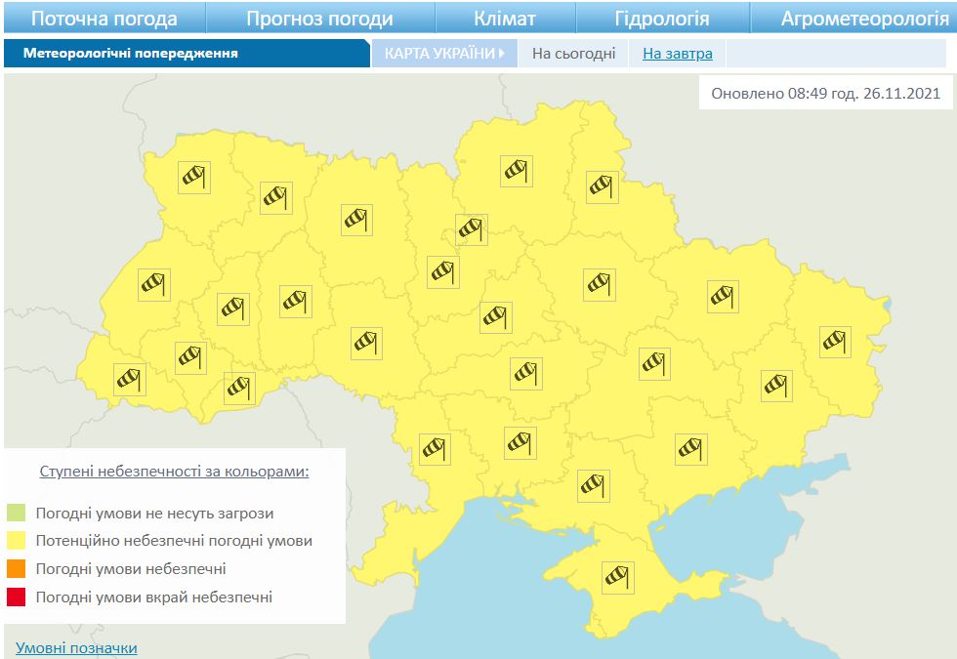Open the Умовні позначки link
This screenshot has height=659, width=957.
point(76,648)
